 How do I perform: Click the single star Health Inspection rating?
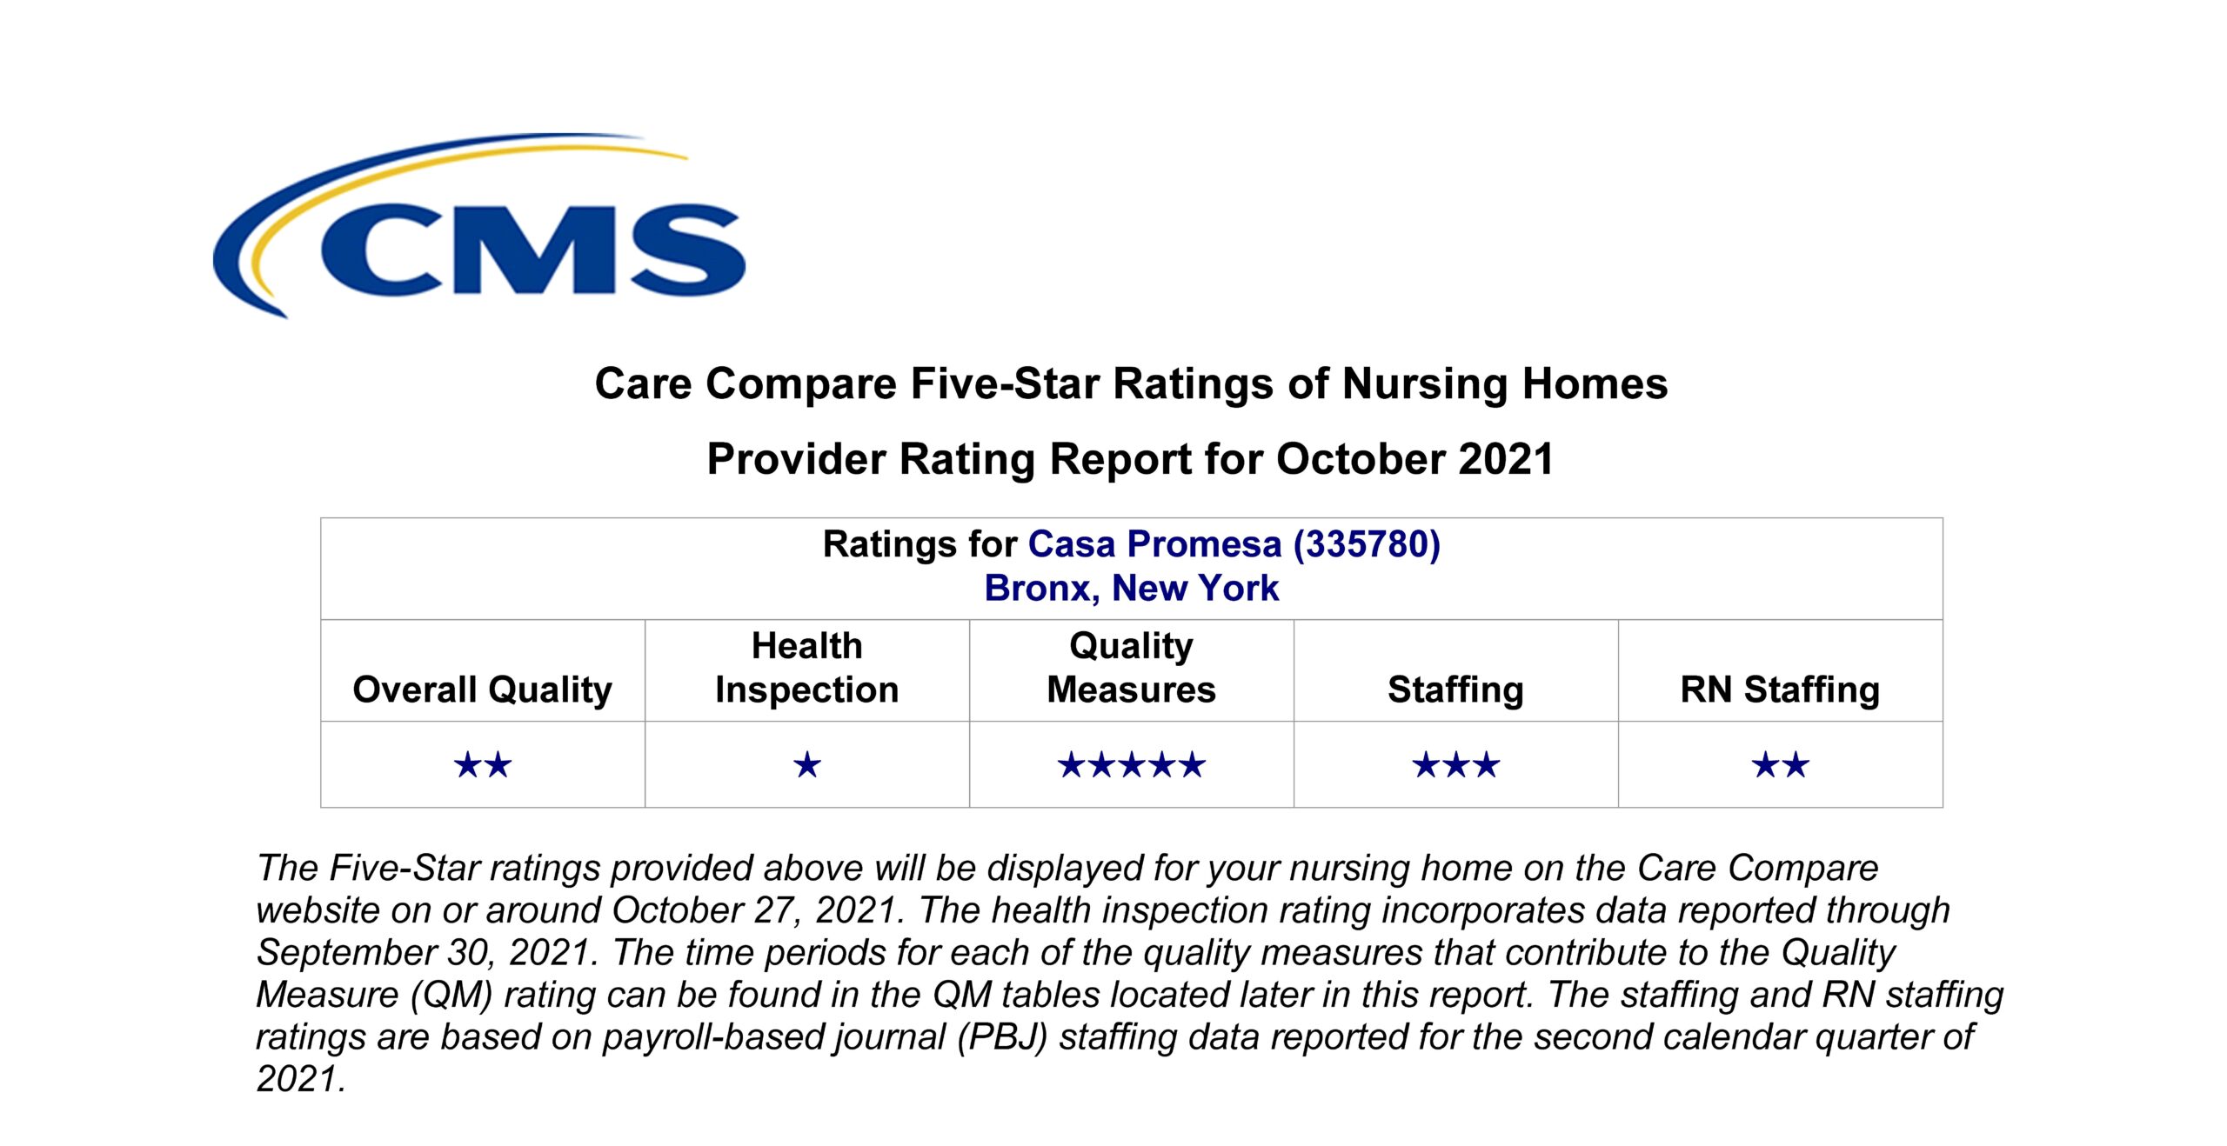coord(807,765)
